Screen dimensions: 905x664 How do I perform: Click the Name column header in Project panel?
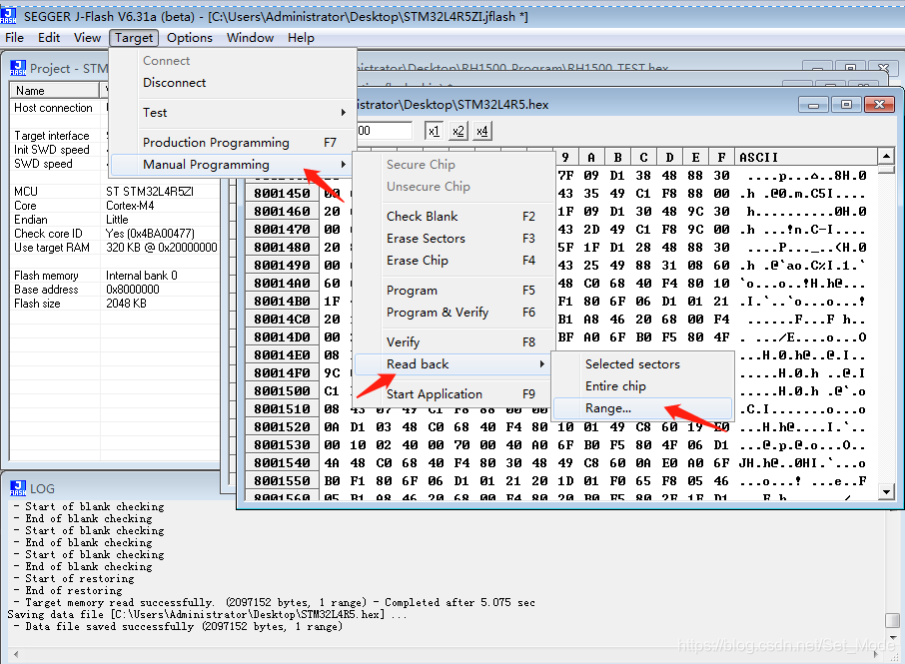pos(54,91)
